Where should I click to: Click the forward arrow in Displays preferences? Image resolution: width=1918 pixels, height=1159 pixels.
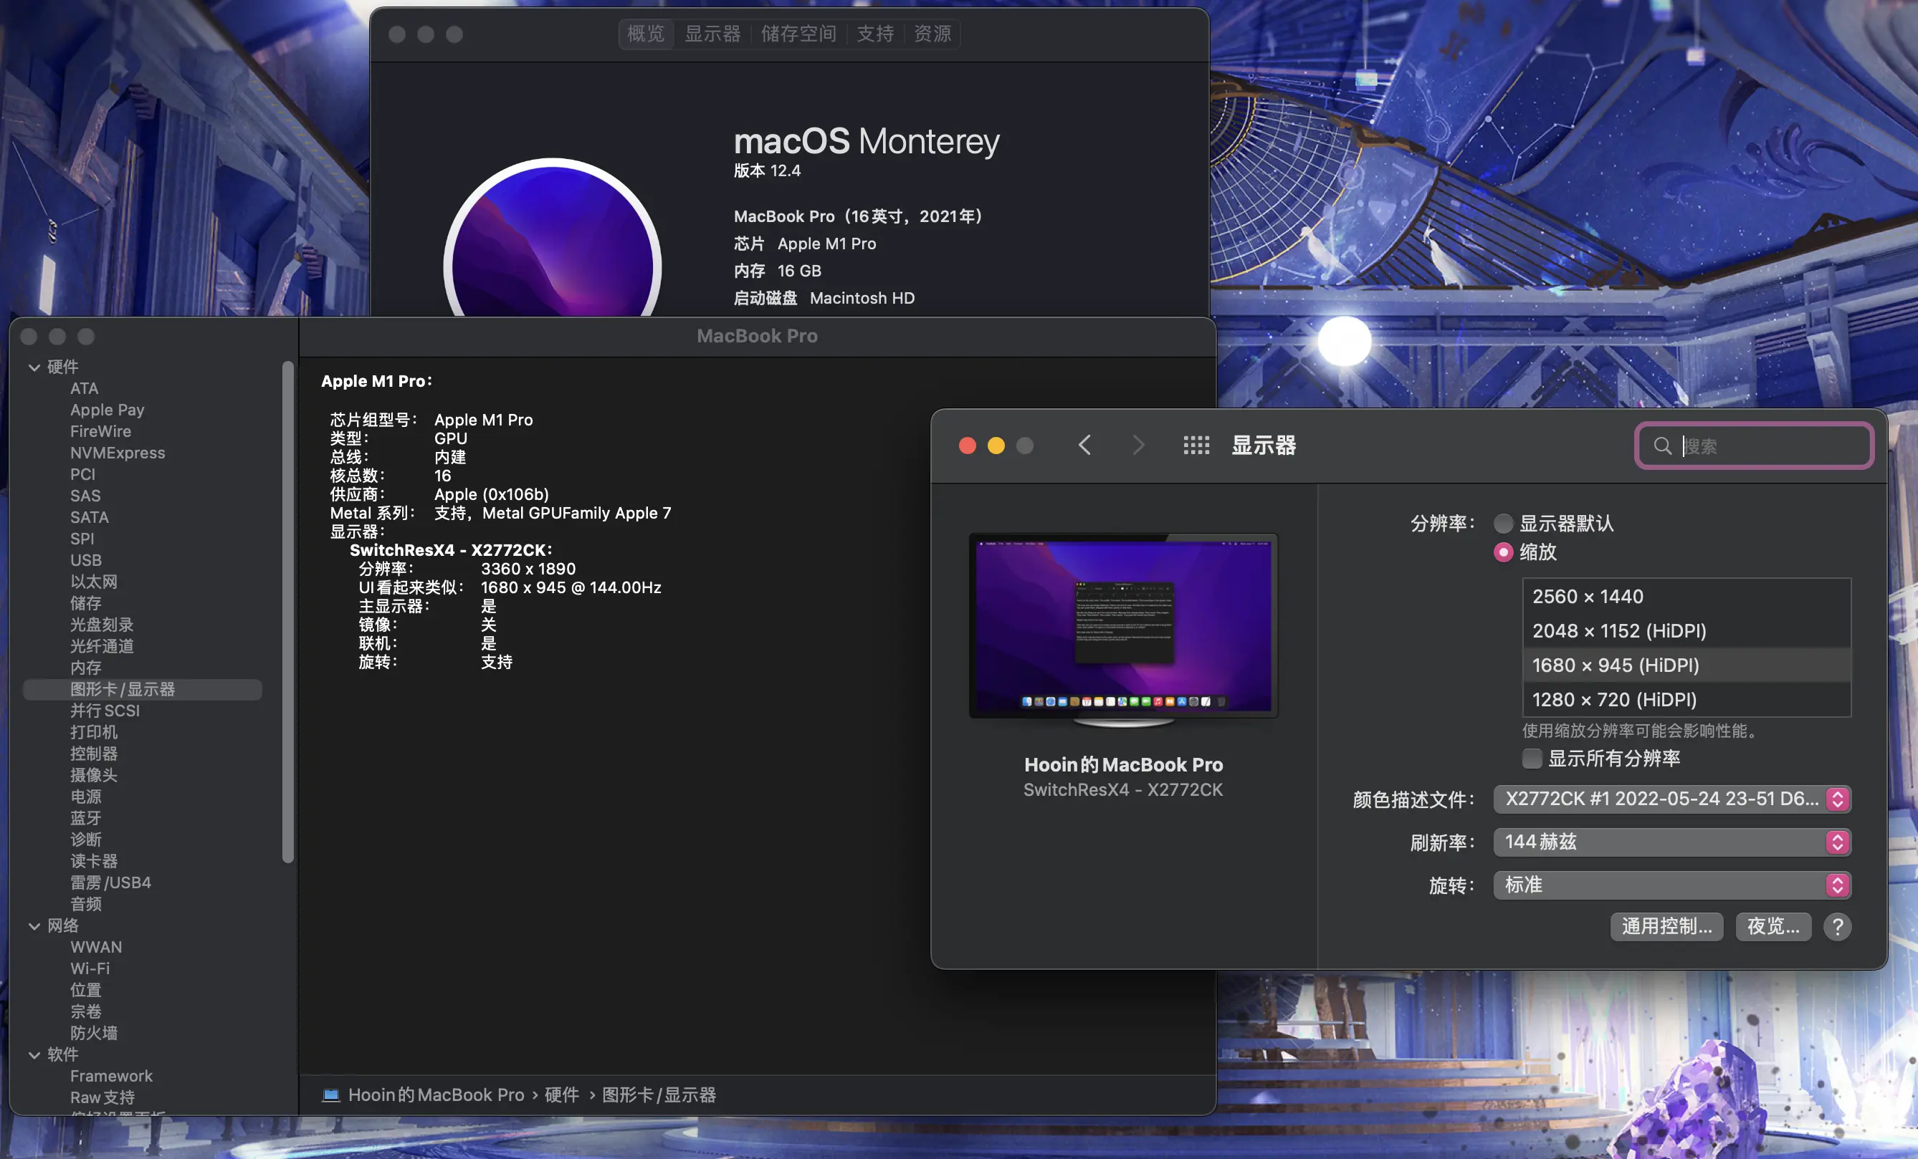pyautogui.click(x=1138, y=445)
